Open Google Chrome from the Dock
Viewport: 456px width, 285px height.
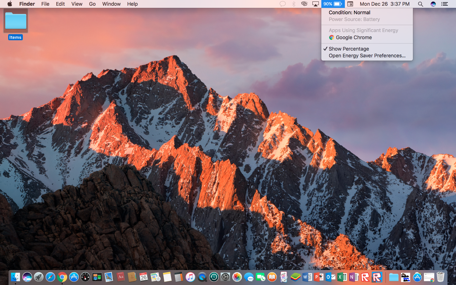pos(62,277)
